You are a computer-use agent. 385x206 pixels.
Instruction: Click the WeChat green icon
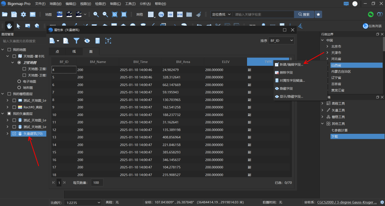371,15
